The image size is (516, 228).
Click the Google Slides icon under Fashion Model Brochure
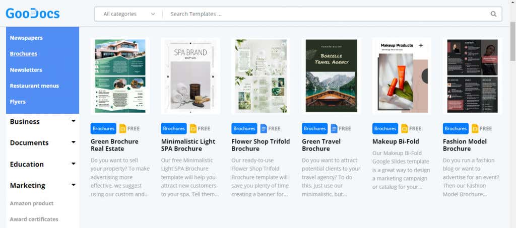(x=475, y=128)
